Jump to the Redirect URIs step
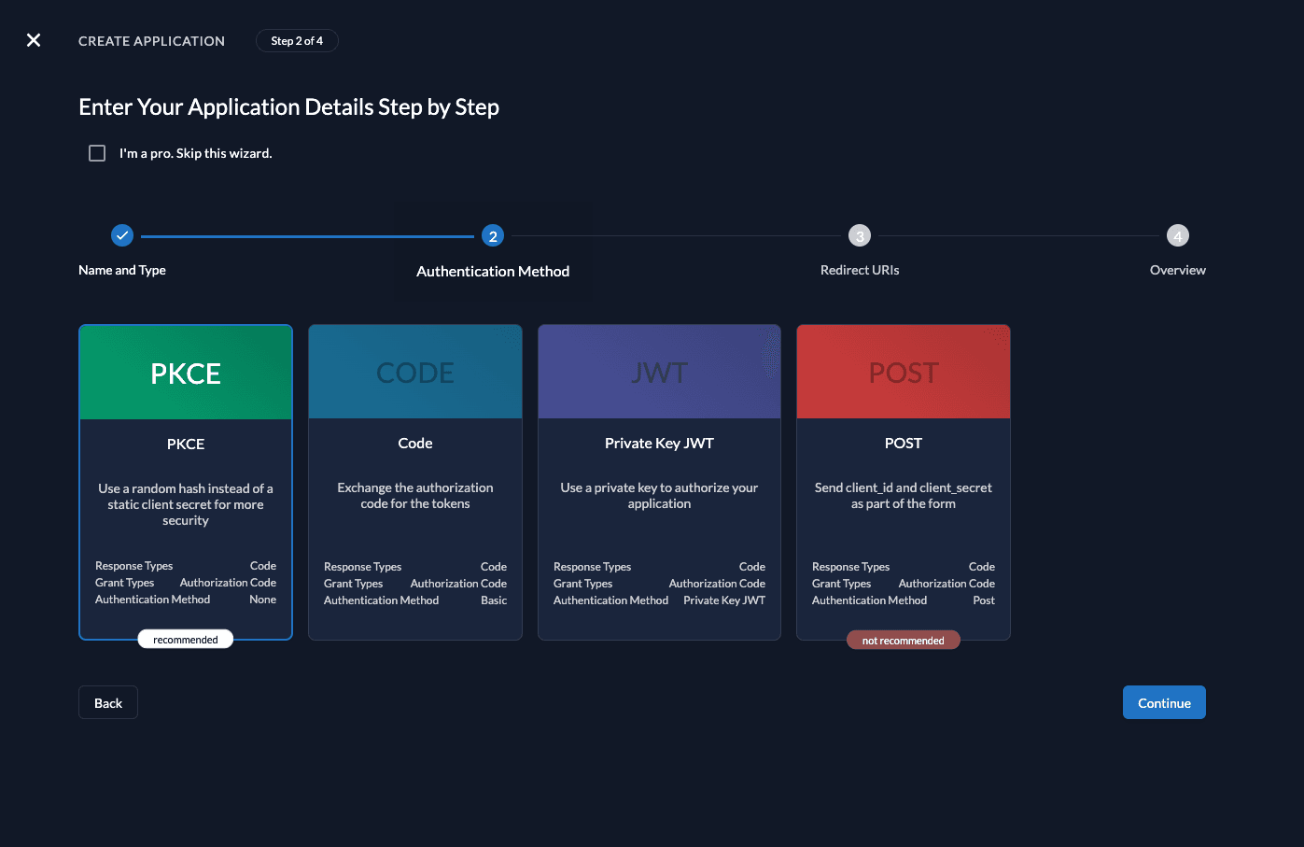Screen dimensions: 1304x847 coord(859,270)
